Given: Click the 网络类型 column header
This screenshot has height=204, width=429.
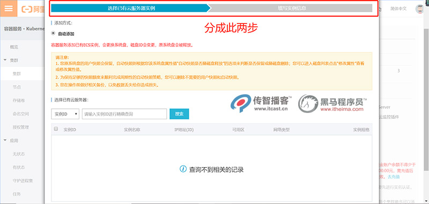Looking at the screenshot, I should tap(282, 130).
